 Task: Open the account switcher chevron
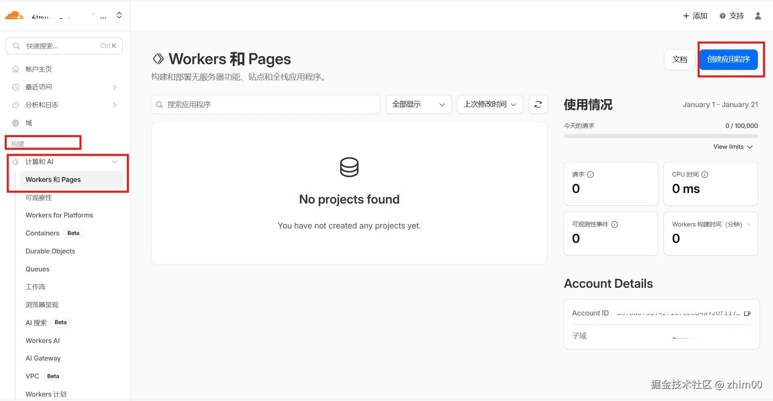pos(119,16)
